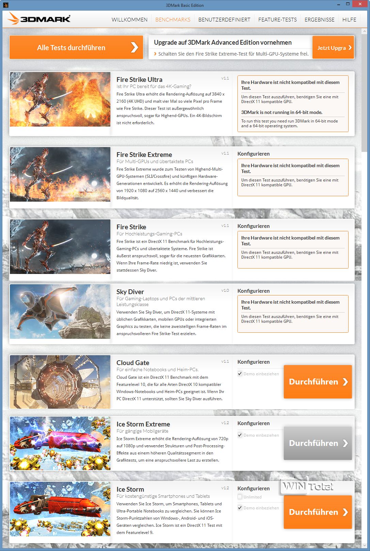Click the Jetzt Upgrade button
The height and width of the screenshot is (551, 370).
pyautogui.click(x=333, y=47)
